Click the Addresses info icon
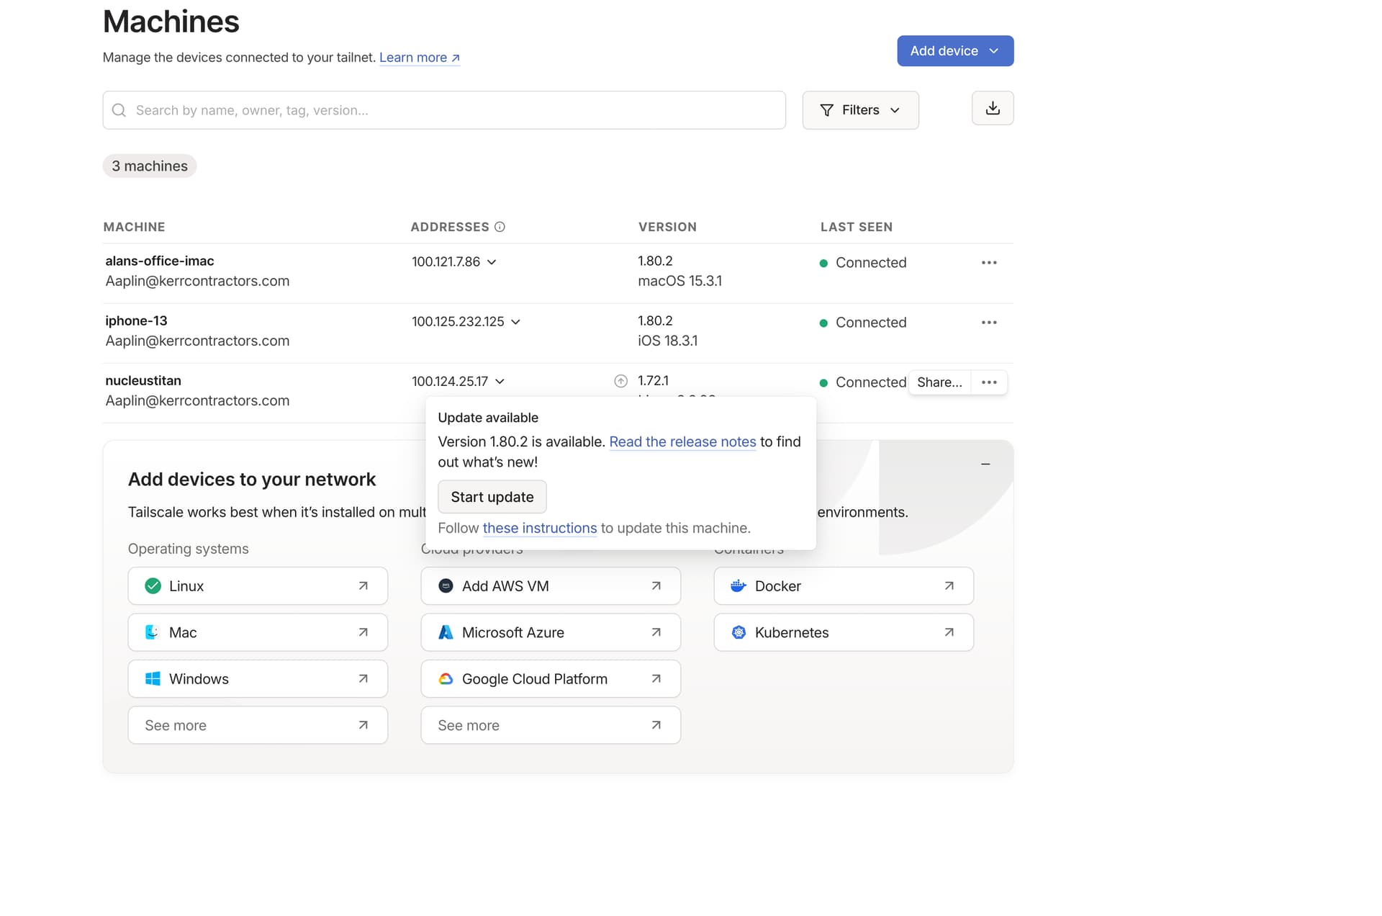The image size is (1382, 916). tap(500, 227)
